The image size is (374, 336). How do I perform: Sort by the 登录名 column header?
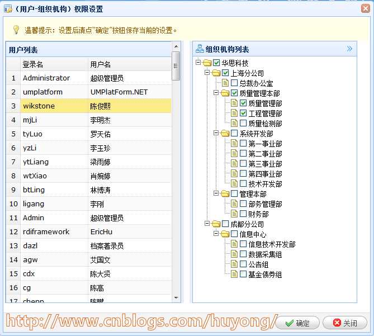pyautogui.click(x=54, y=64)
